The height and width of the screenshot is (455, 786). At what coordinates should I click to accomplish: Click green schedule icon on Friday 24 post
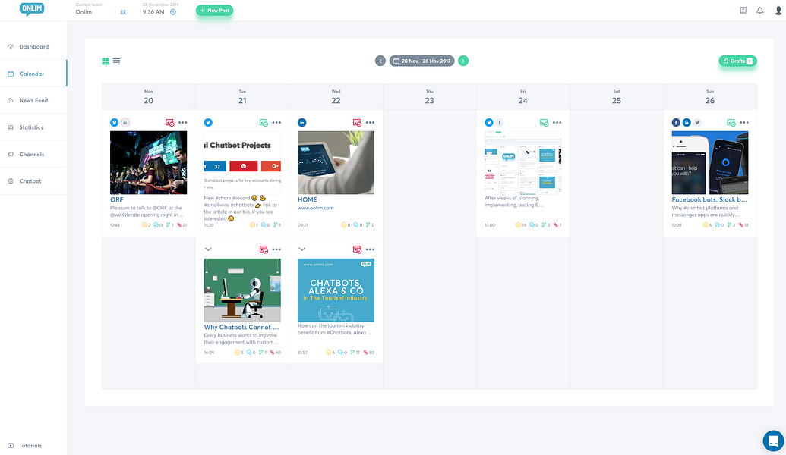click(x=544, y=123)
